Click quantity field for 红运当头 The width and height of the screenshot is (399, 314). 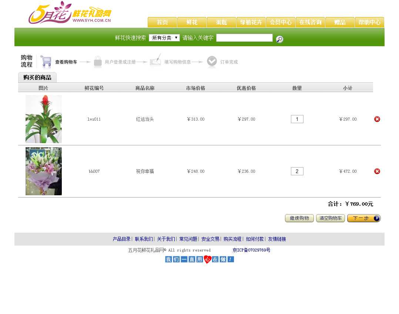click(x=297, y=119)
